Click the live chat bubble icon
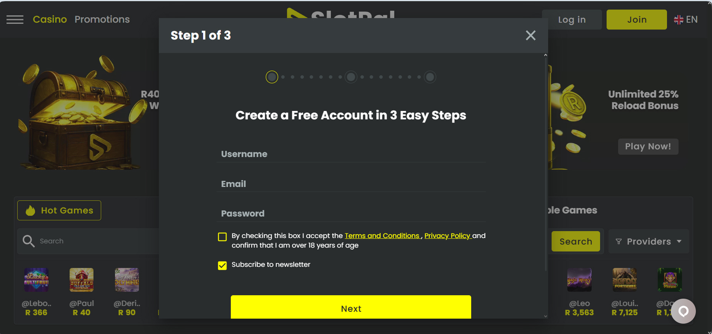Screen dimensions: 712x334 (683, 311)
